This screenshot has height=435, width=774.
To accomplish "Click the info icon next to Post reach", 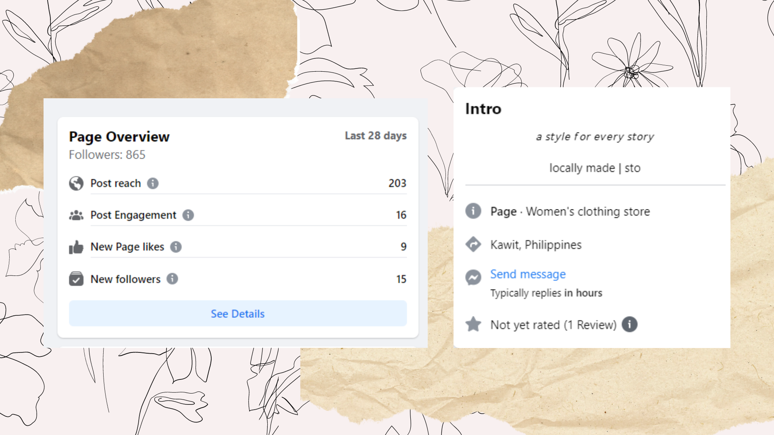I will [x=153, y=183].
